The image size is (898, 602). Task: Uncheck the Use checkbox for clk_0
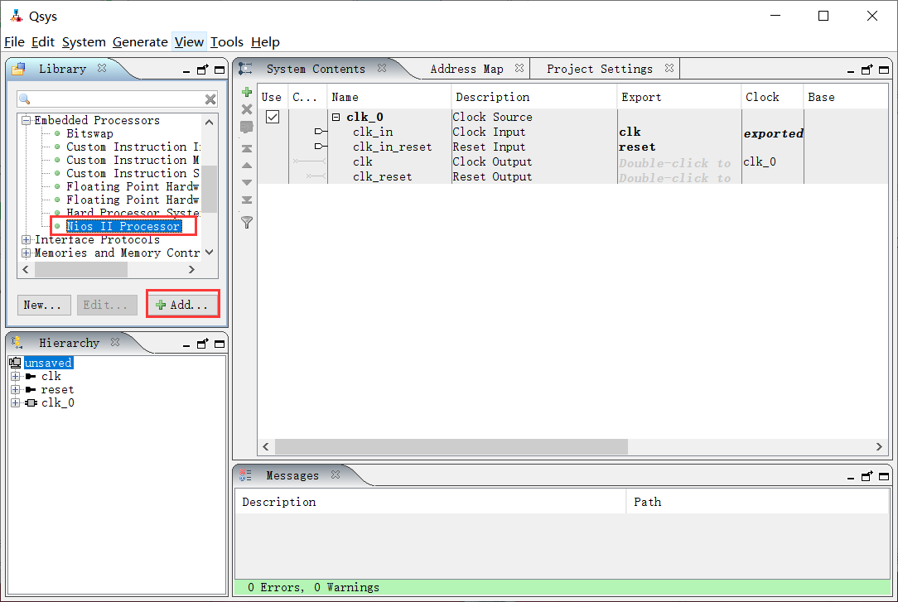272,118
